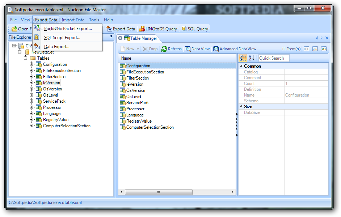
Task: Expand Configuration node in tree
Action: click(31, 64)
